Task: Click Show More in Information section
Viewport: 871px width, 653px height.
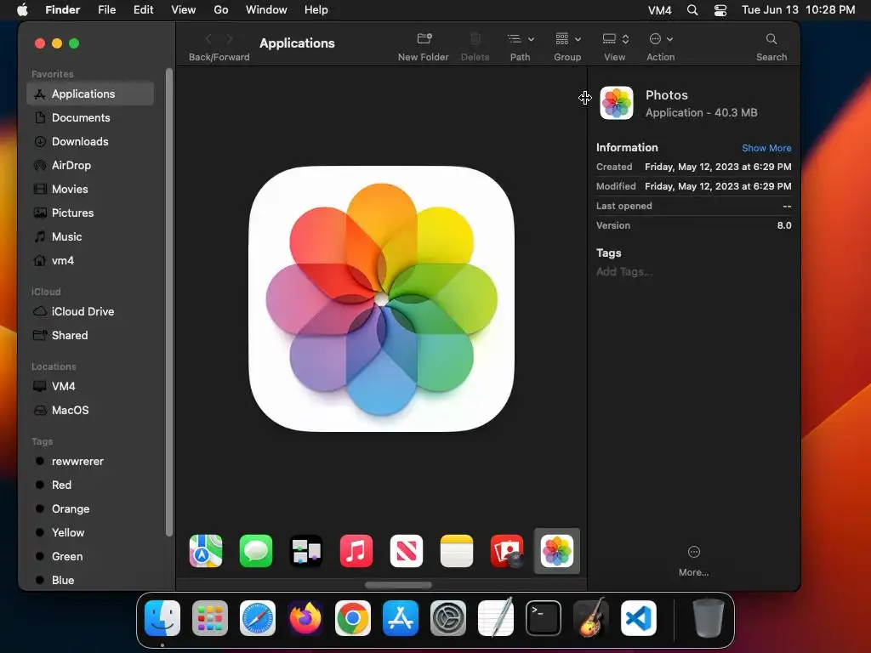Action: coord(766,148)
